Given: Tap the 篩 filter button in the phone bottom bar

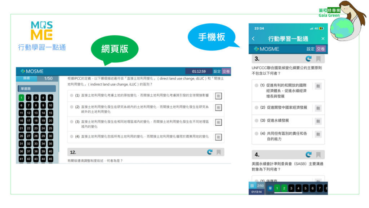Looking at the screenshot, I should 252,186.
